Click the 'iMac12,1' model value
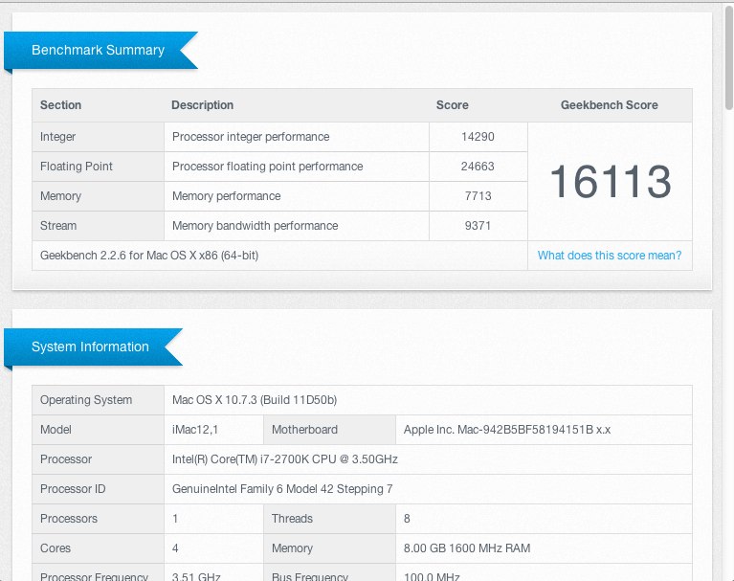This screenshot has width=734, height=581. point(195,430)
